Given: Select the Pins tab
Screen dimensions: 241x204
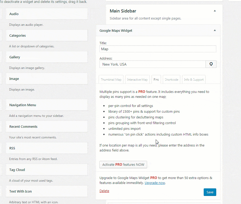Looking at the screenshot, I should click(x=156, y=79).
